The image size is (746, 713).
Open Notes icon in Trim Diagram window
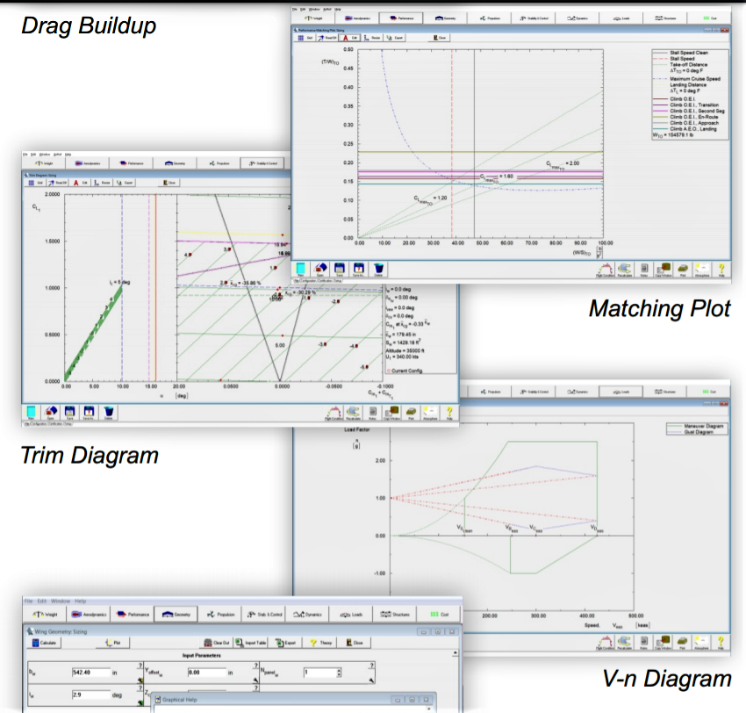(x=372, y=413)
